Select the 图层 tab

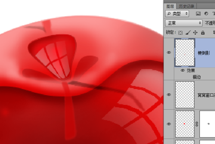[x=170, y=6]
